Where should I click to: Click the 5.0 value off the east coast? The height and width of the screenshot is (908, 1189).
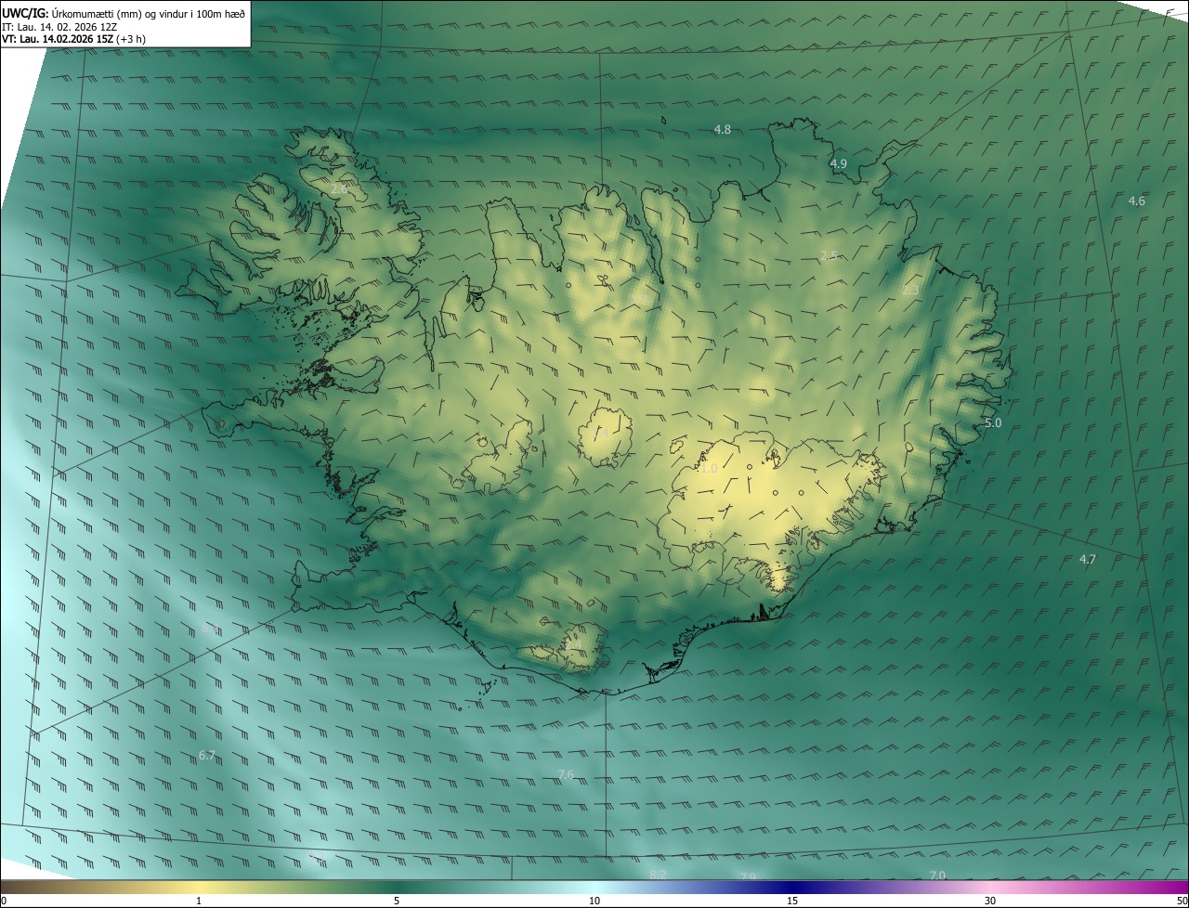(993, 423)
